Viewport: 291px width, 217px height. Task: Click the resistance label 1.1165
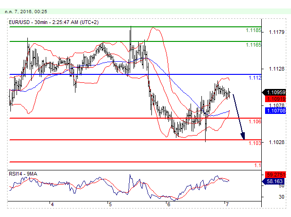(253, 45)
